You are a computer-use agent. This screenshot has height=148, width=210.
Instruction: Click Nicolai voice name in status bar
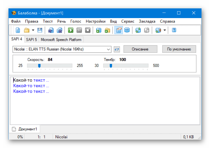click(61, 137)
